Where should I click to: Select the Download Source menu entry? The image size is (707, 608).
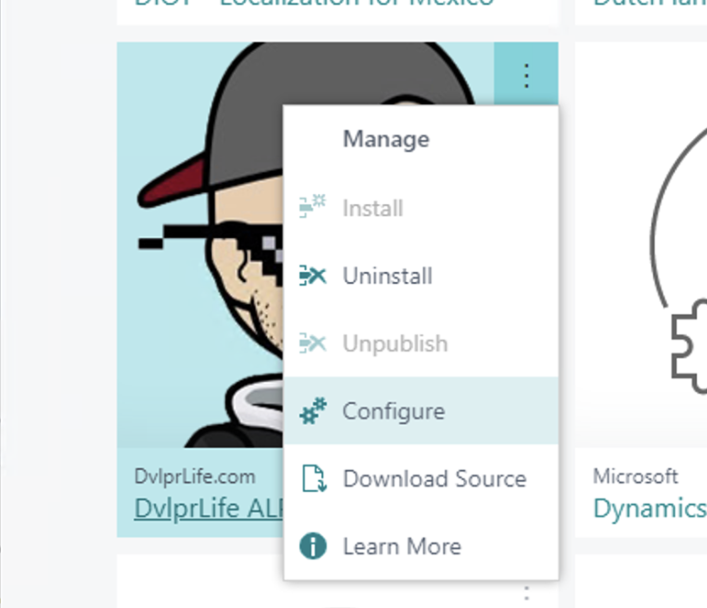coord(434,479)
